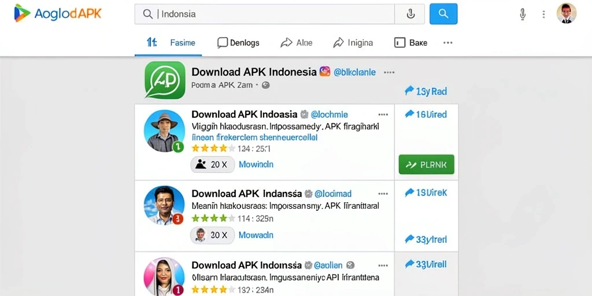Click the 'Mowincln' link
This screenshot has height=296, width=592.
256,165
